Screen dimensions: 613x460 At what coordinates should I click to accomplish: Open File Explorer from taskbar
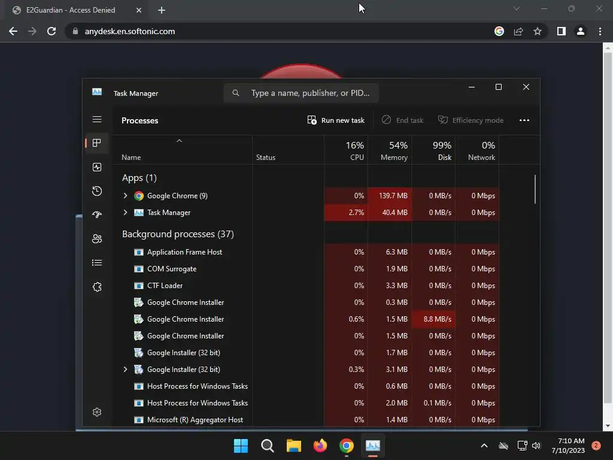[293, 446]
